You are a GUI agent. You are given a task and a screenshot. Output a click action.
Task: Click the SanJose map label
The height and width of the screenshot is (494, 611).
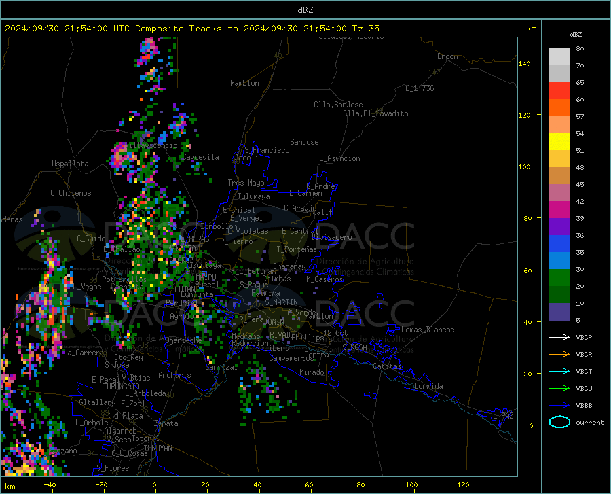pyautogui.click(x=304, y=142)
